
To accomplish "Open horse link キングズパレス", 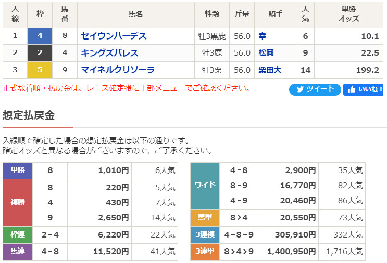I will (109, 52).
